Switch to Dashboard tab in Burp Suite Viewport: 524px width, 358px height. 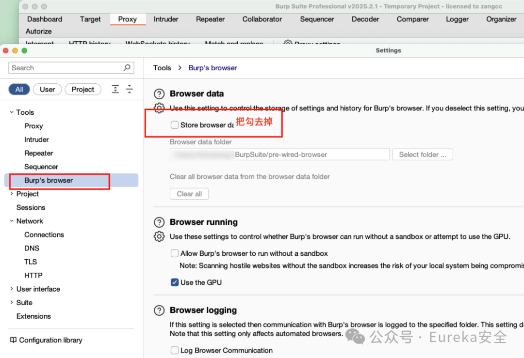[x=45, y=19]
